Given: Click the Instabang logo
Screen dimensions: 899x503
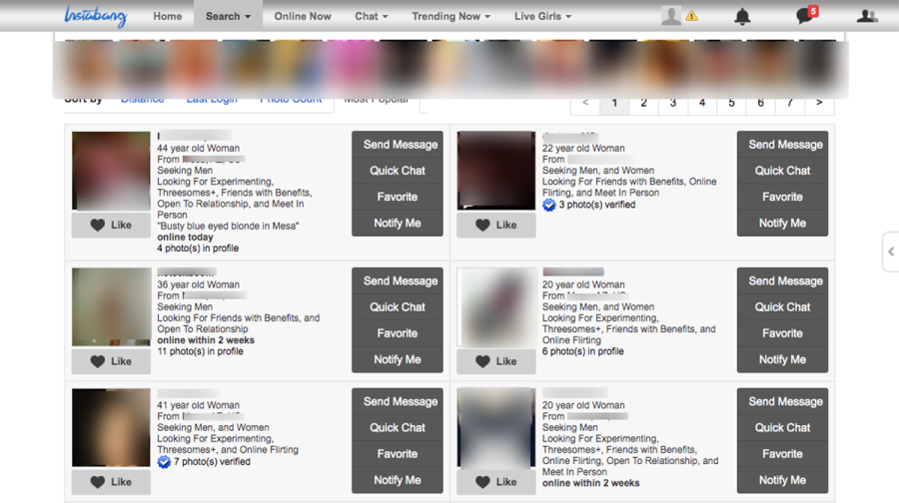Looking at the screenshot, I should pyautogui.click(x=95, y=16).
